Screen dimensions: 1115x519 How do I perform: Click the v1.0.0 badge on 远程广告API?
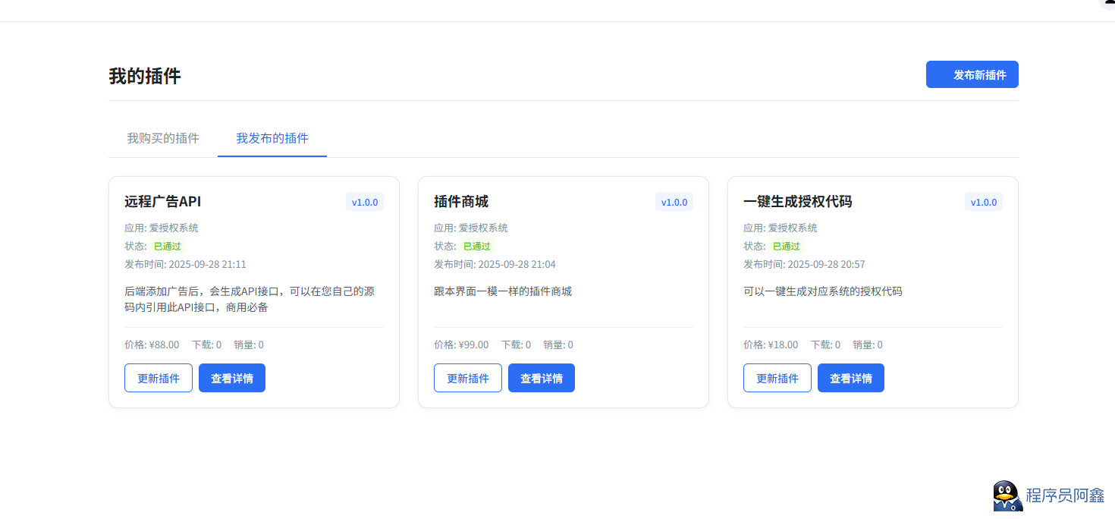click(x=365, y=202)
